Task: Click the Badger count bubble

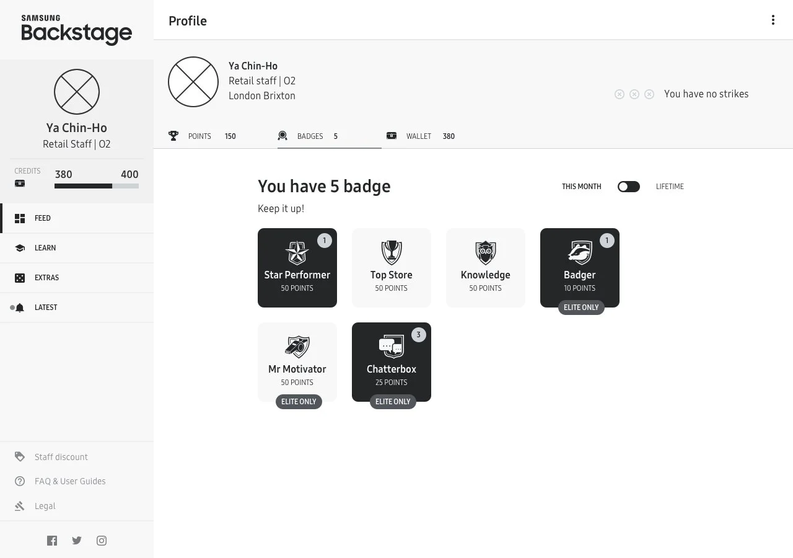Action: (x=607, y=241)
